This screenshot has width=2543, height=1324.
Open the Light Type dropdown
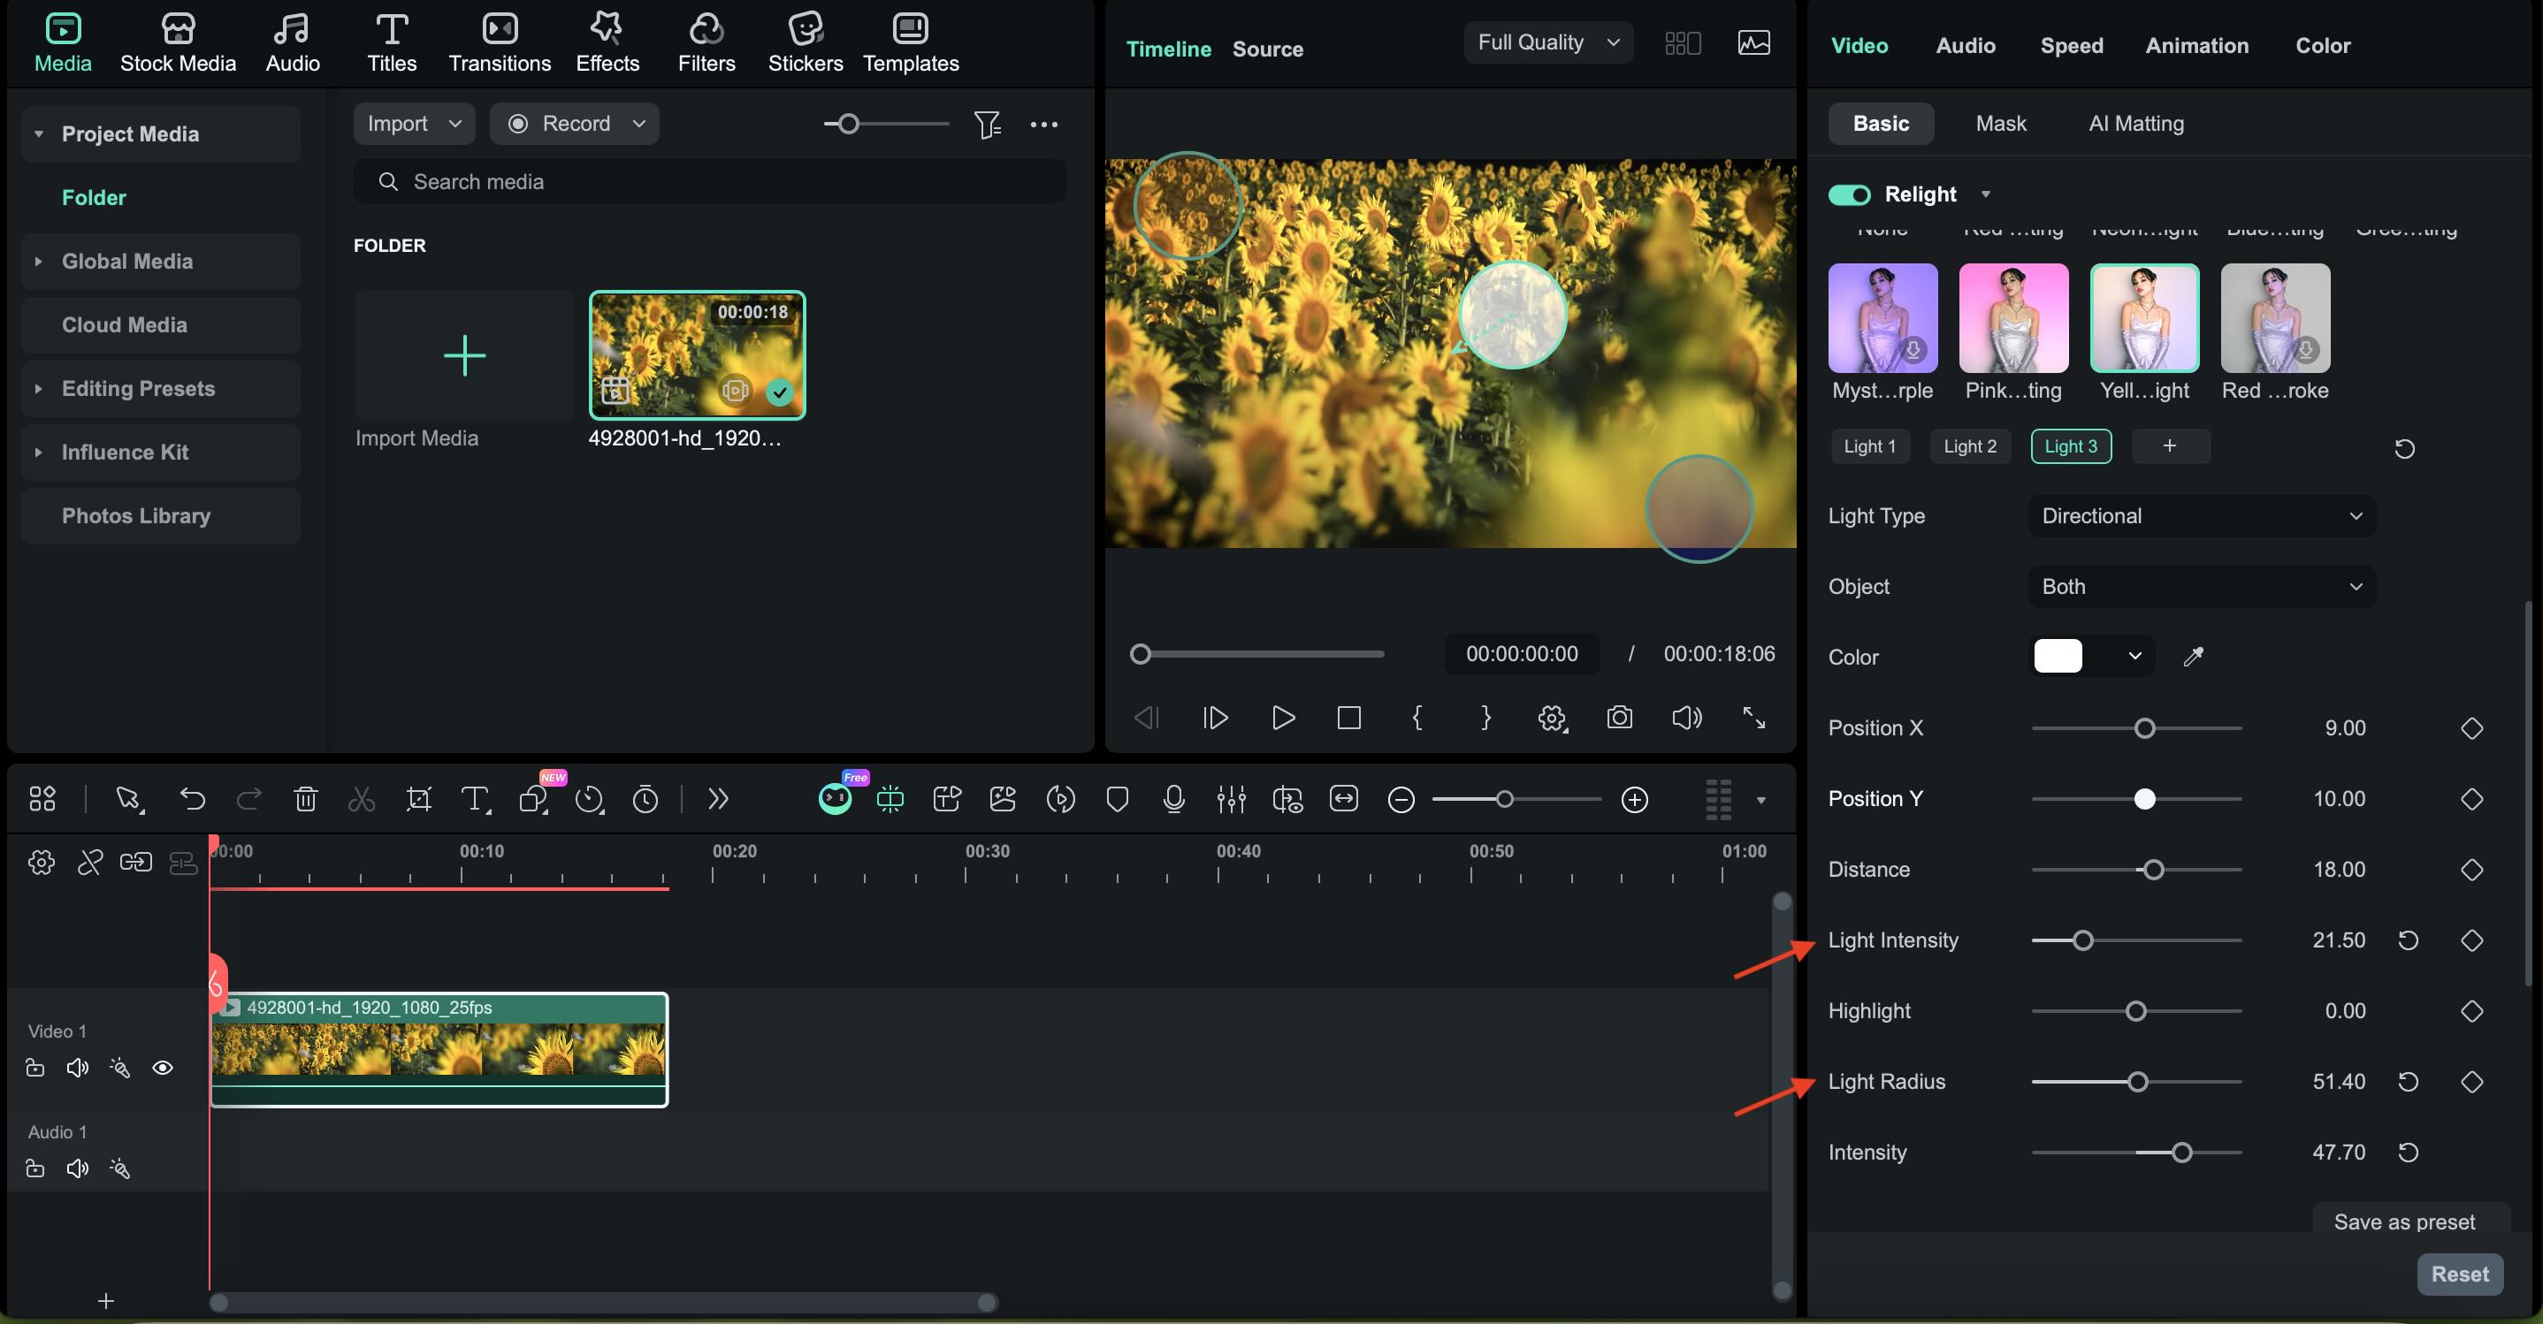[2201, 516]
